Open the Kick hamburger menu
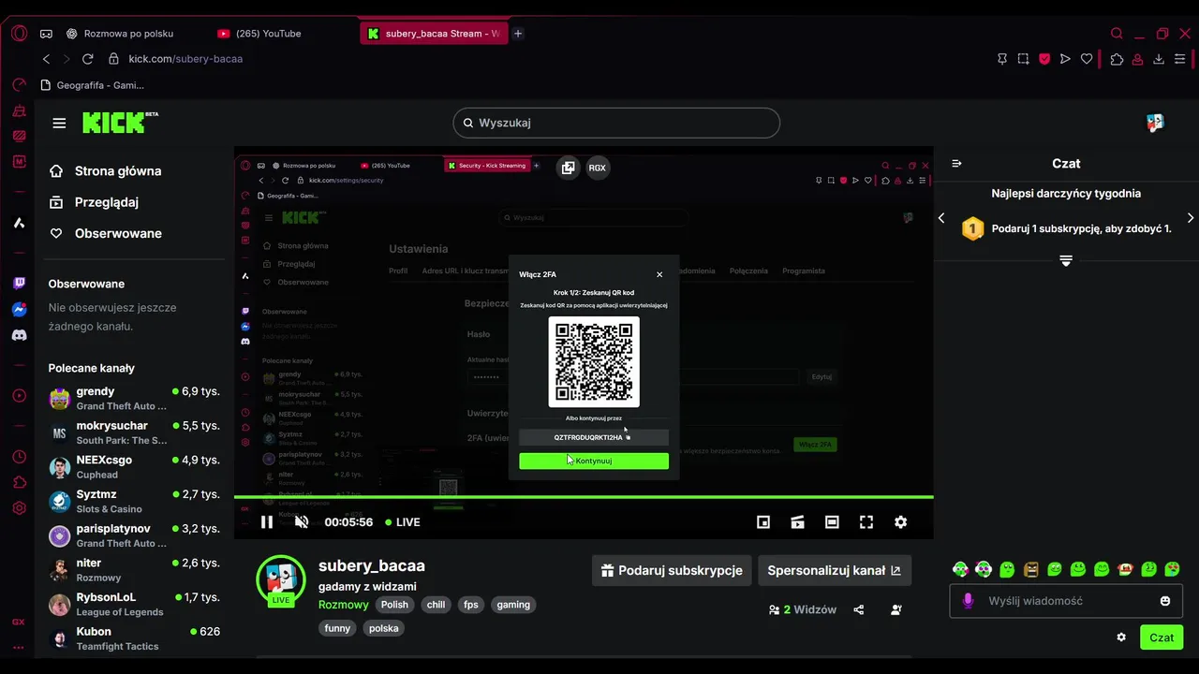Screen dimensions: 1199x674 [59, 123]
